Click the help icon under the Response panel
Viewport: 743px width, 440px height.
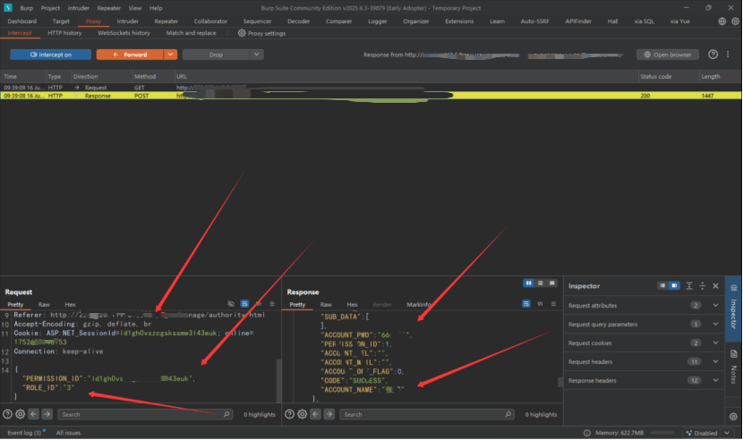[289, 414]
